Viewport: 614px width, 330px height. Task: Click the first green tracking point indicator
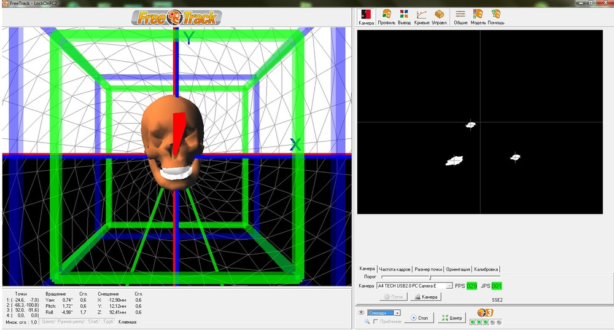coord(472,322)
